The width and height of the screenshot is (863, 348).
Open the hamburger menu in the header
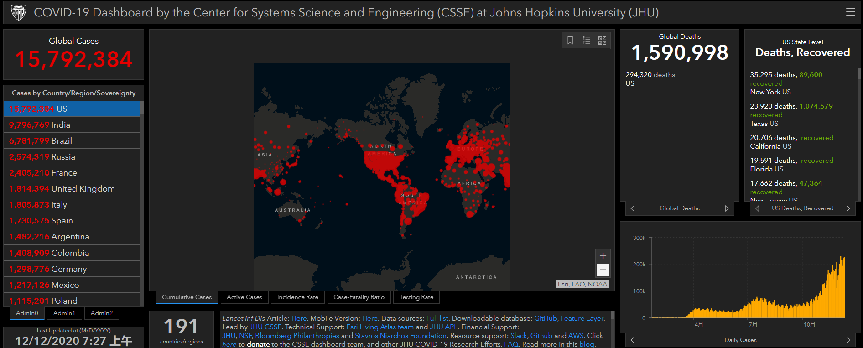(x=850, y=12)
